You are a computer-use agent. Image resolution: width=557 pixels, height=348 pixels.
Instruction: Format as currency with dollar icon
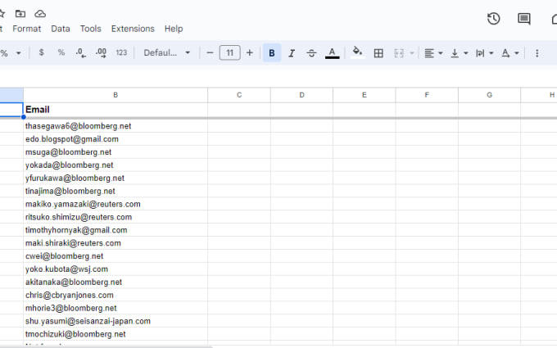coord(41,52)
